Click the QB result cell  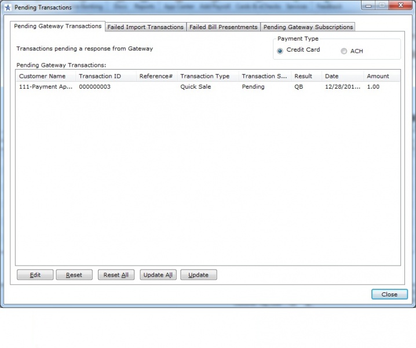pos(299,86)
